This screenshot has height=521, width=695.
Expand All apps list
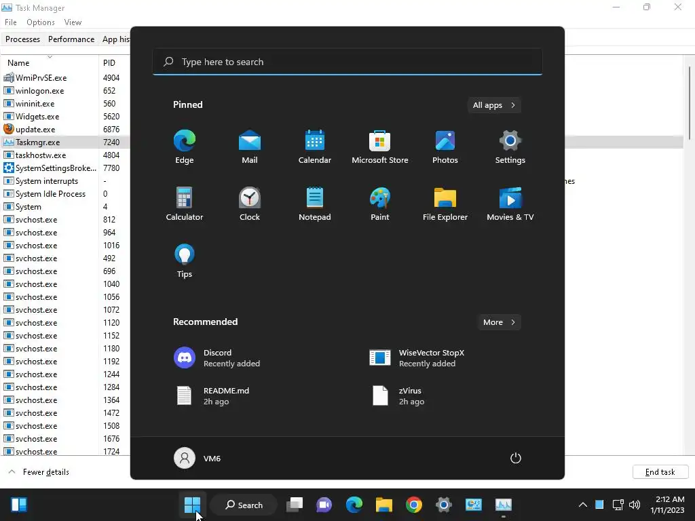494,105
